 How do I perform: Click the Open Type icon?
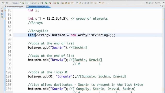pos(63,3)
